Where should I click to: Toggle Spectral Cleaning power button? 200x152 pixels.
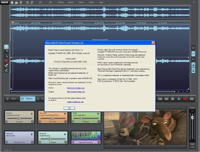click(x=73, y=142)
